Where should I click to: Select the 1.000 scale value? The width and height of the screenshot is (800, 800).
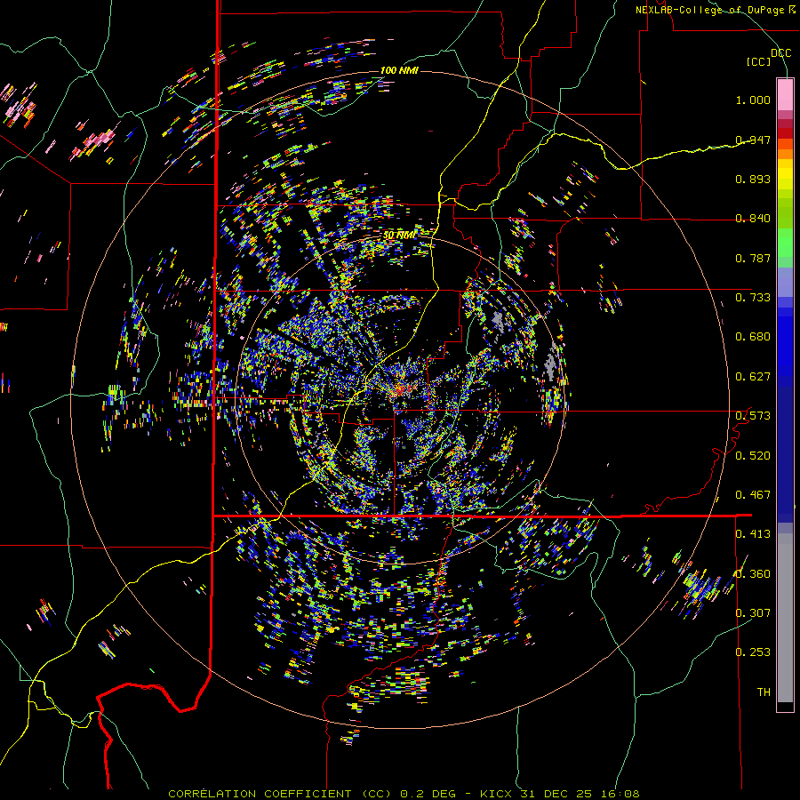(x=753, y=100)
